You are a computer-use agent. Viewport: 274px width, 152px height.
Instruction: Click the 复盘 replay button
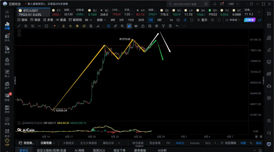(x=61, y=20)
